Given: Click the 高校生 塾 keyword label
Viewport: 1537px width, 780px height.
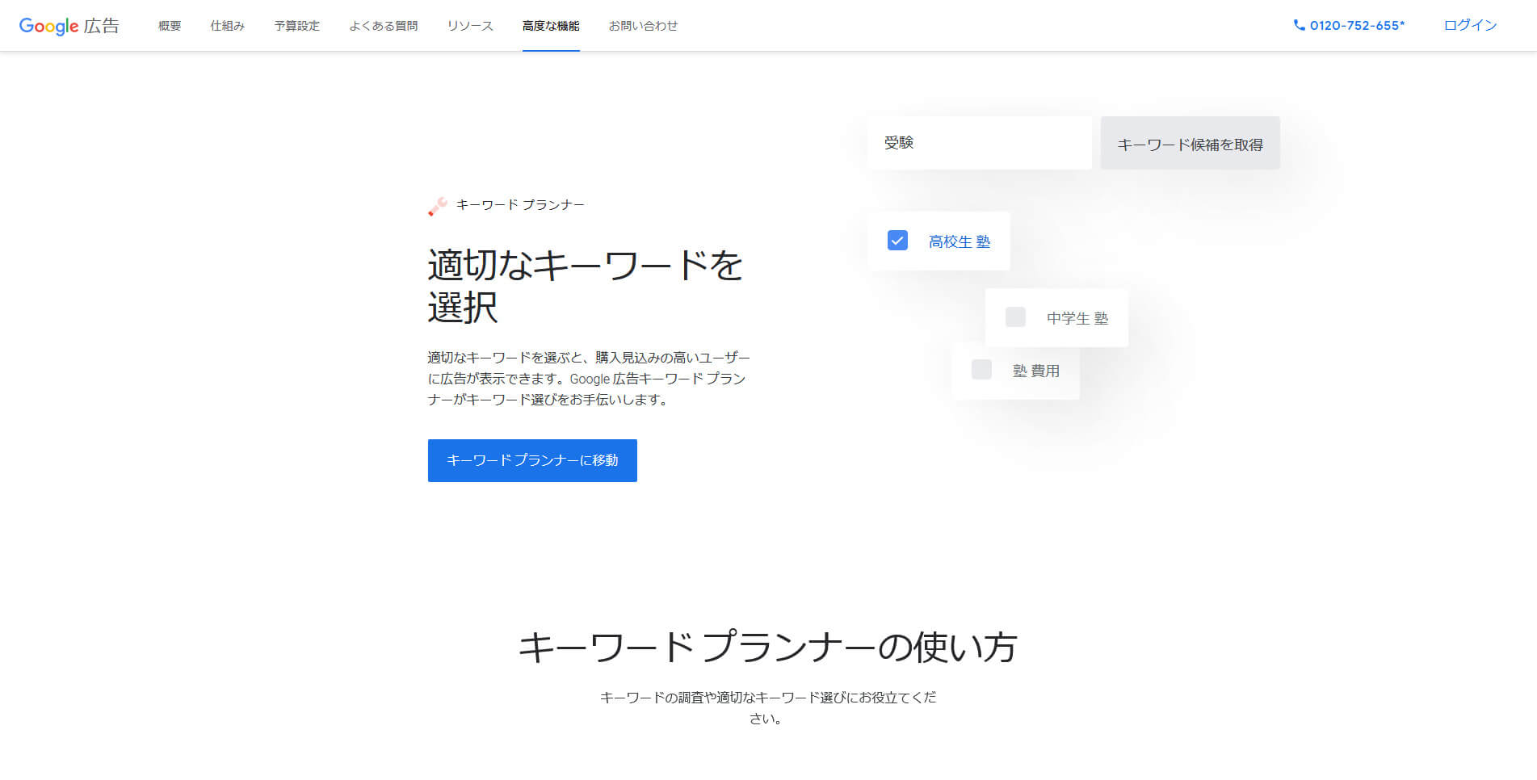Looking at the screenshot, I should pos(959,241).
